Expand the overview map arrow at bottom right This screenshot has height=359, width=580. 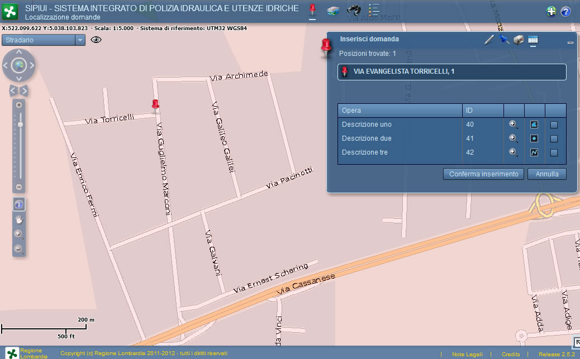[576, 342]
